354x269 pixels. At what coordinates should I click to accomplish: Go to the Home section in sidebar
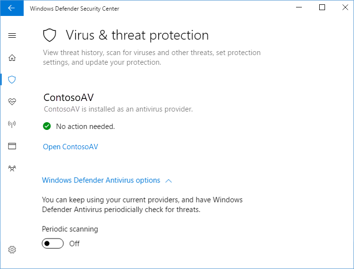coord(12,58)
